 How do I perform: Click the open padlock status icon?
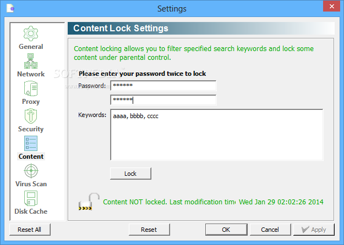coord(89,202)
